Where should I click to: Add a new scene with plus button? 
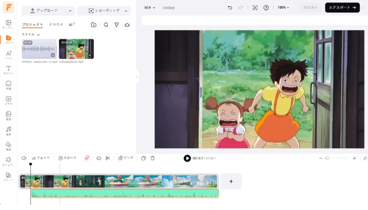tap(231, 182)
